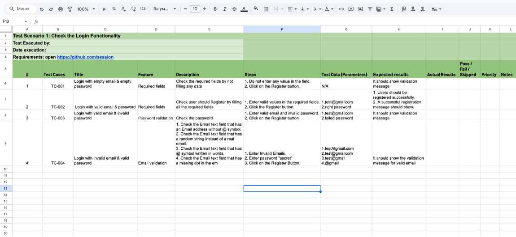516x237 pixels.
Task: Select the Steps header cell
Action: (x=282, y=69)
